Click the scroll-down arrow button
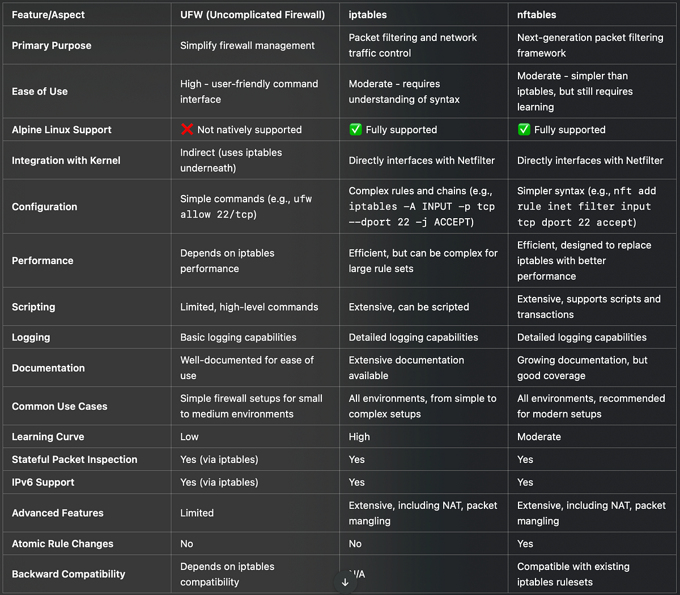The image size is (680, 595). point(345,583)
